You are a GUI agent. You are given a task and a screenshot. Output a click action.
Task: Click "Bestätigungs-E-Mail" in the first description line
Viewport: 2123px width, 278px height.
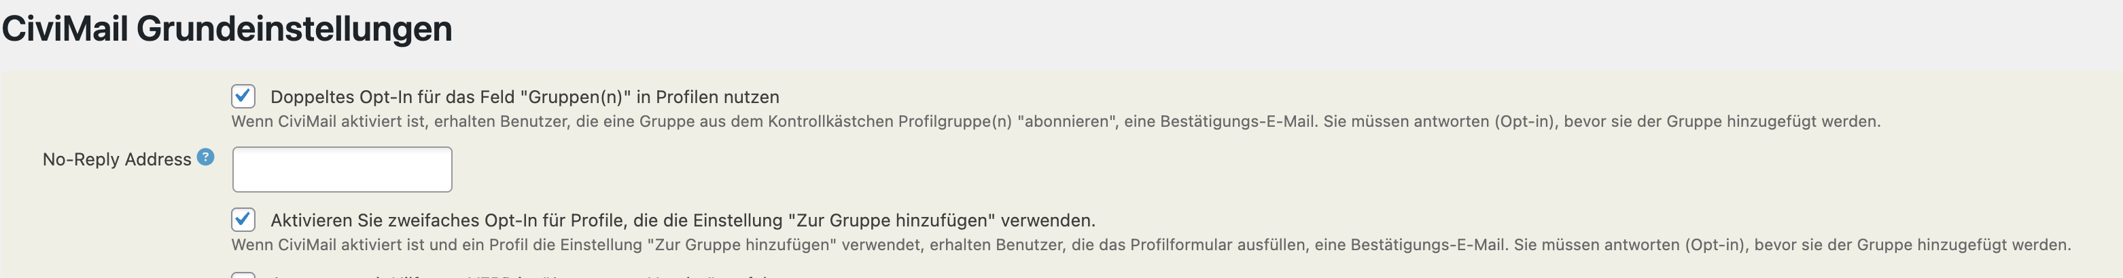click(x=1237, y=122)
